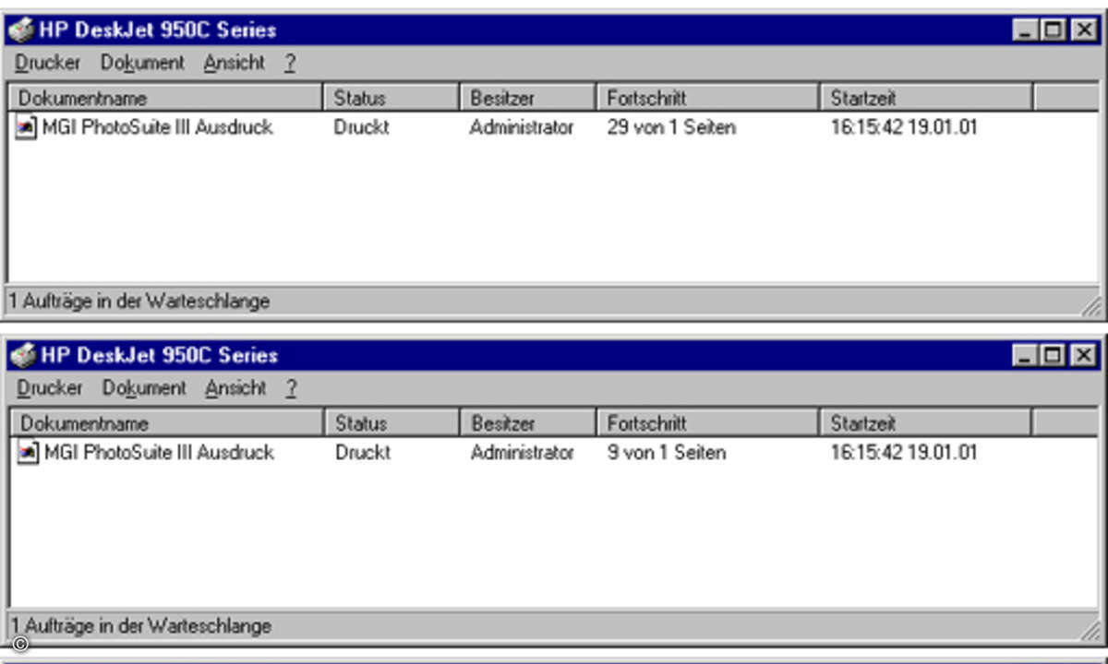Open the Ansicht menu in the upper window

click(235, 63)
